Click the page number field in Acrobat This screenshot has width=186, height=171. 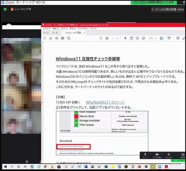click(x=113, y=38)
